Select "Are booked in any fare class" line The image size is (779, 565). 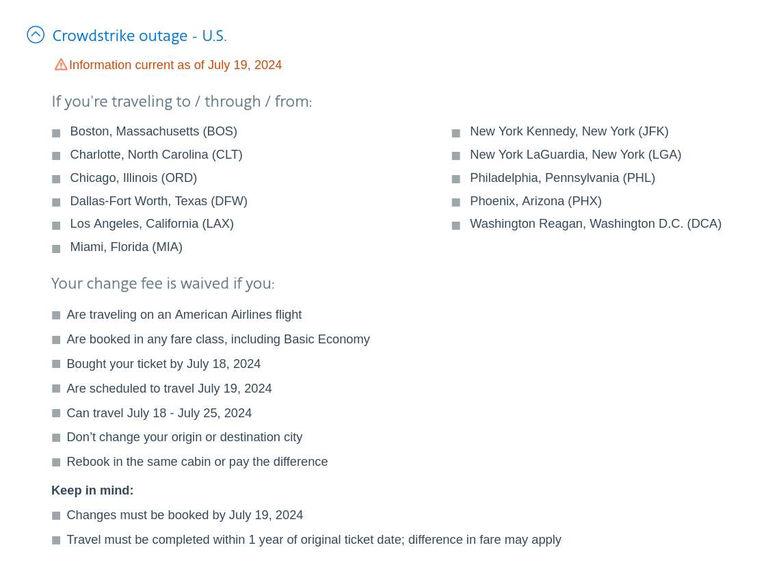click(217, 339)
